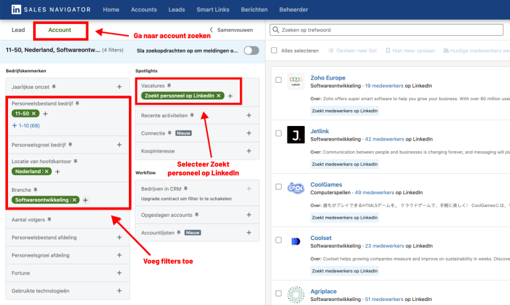Image resolution: width=510 pixels, height=305 pixels.
Task: Open the Home menu item
Action: (x=111, y=10)
